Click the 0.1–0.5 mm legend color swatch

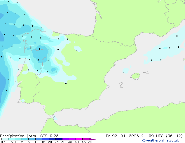click(x=5, y=139)
